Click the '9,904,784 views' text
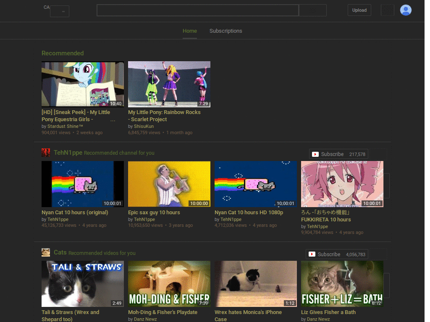Viewport: 430px width, 322px height. [x=317, y=232]
